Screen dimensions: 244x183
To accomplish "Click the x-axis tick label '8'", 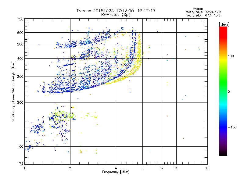I will click(162, 168).
